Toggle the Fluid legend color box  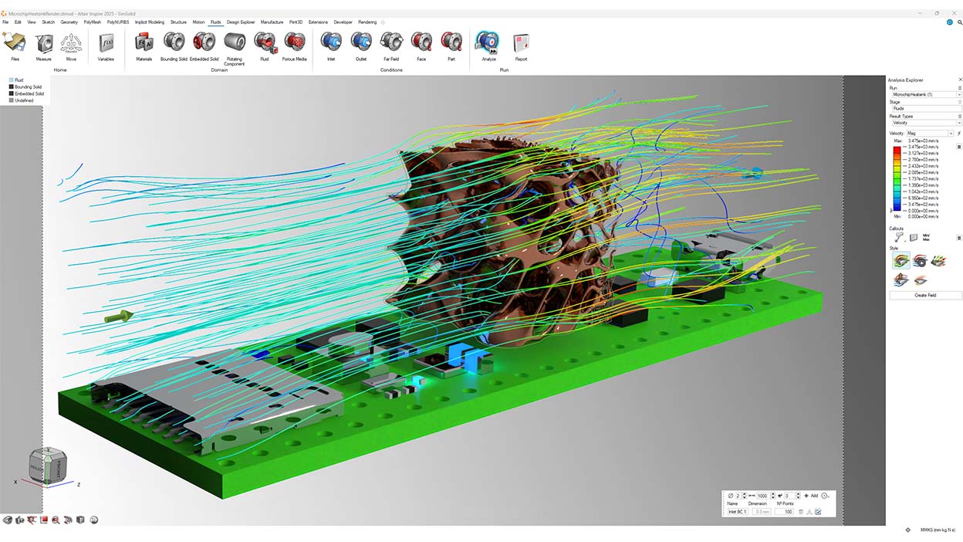[x=12, y=80]
